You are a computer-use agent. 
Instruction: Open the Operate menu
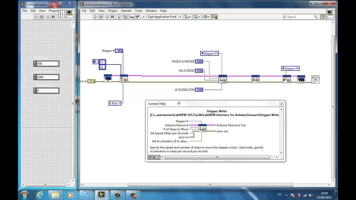click(126, 11)
